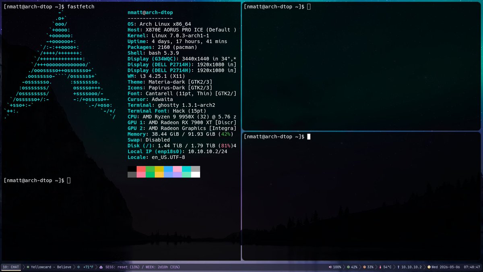
Task: Click the typed fastfetch command text
Action: 81,7
